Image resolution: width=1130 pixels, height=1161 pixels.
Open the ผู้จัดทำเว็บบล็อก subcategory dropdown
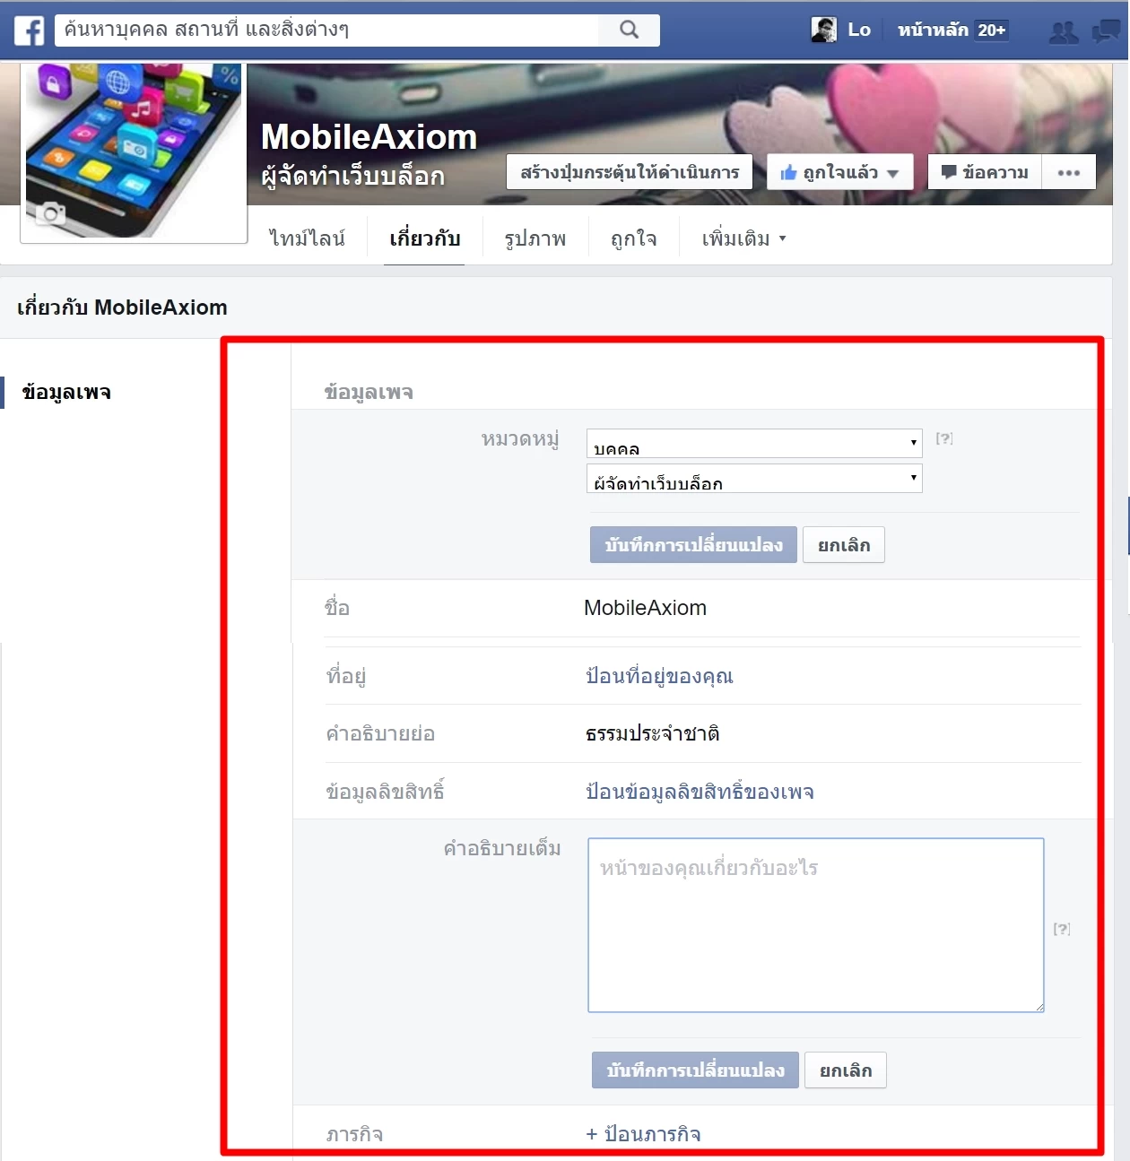(754, 478)
